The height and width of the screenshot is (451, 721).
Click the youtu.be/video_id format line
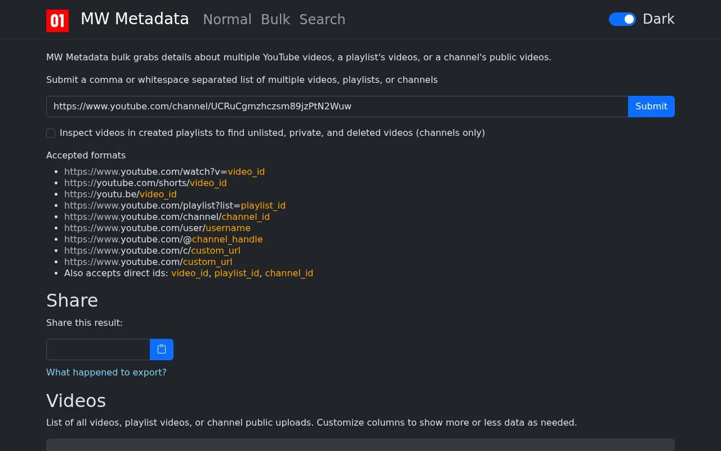[x=121, y=194]
